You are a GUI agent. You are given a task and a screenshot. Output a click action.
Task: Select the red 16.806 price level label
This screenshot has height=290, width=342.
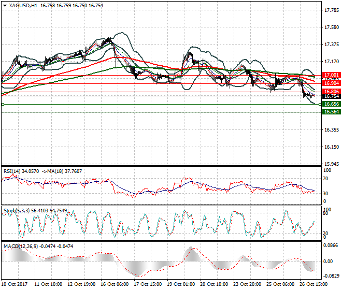[x=332, y=92]
